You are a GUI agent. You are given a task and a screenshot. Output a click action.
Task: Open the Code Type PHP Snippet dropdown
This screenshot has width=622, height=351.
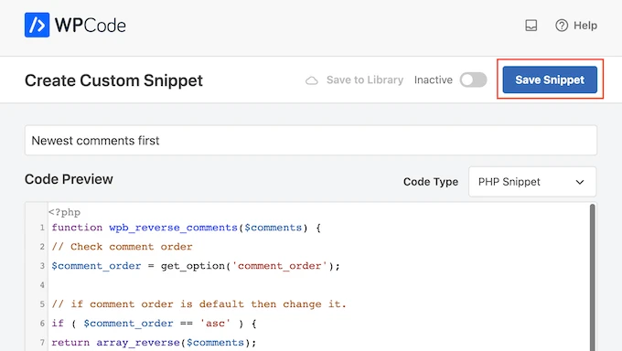[x=532, y=182]
